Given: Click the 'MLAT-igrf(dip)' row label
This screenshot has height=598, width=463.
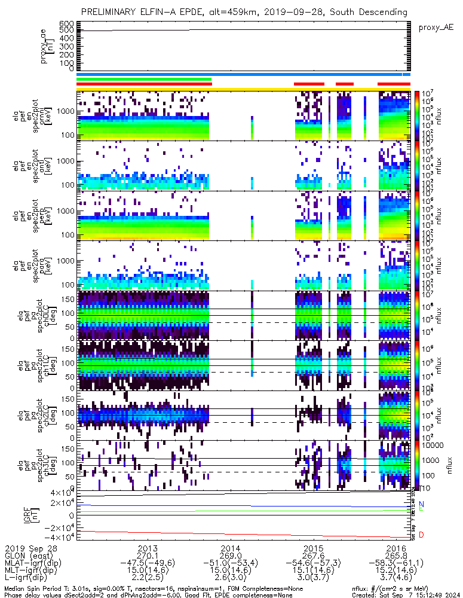Looking at the screenshot, I should coord(33,563).
